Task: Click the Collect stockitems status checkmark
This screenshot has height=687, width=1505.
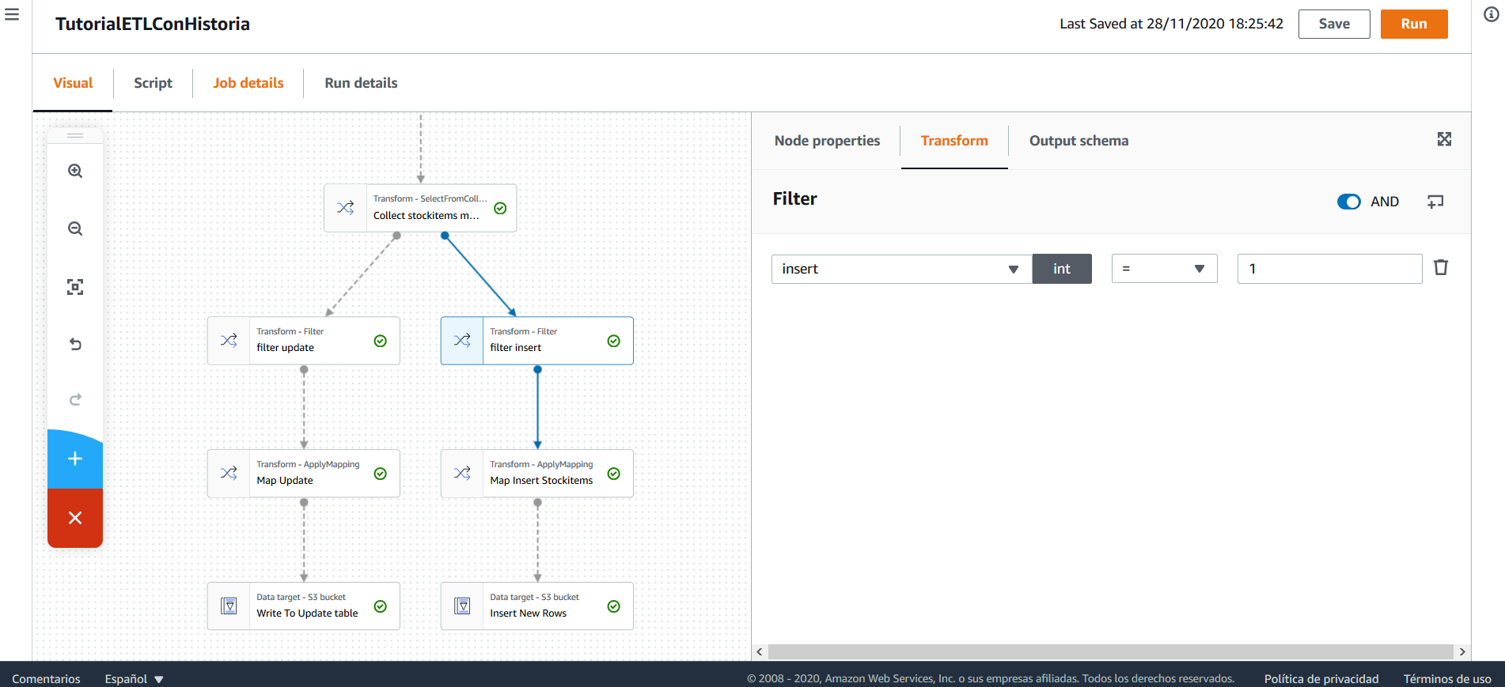Action: 500,208
